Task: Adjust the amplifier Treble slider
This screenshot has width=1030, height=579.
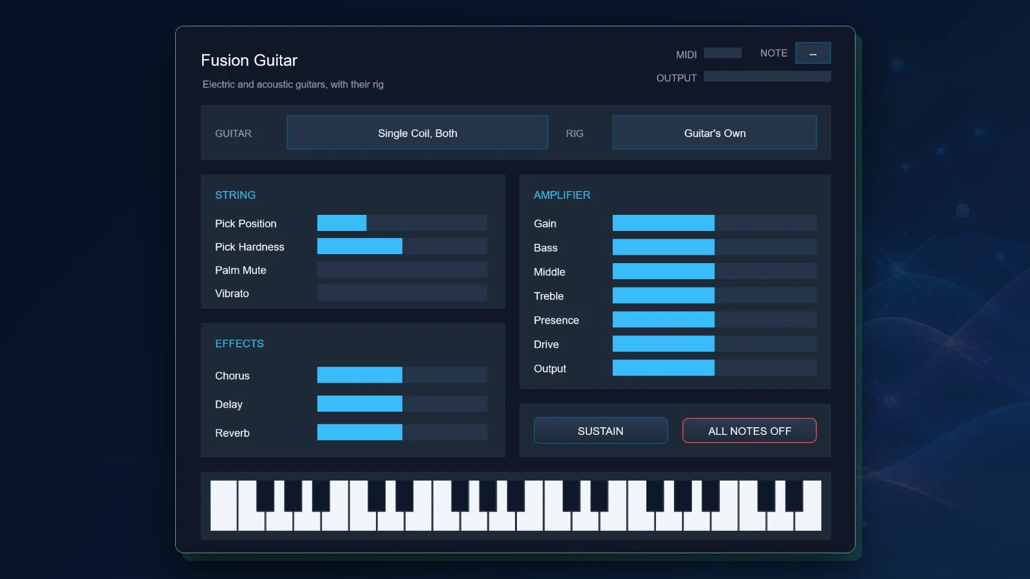Action: pos(715,295)
